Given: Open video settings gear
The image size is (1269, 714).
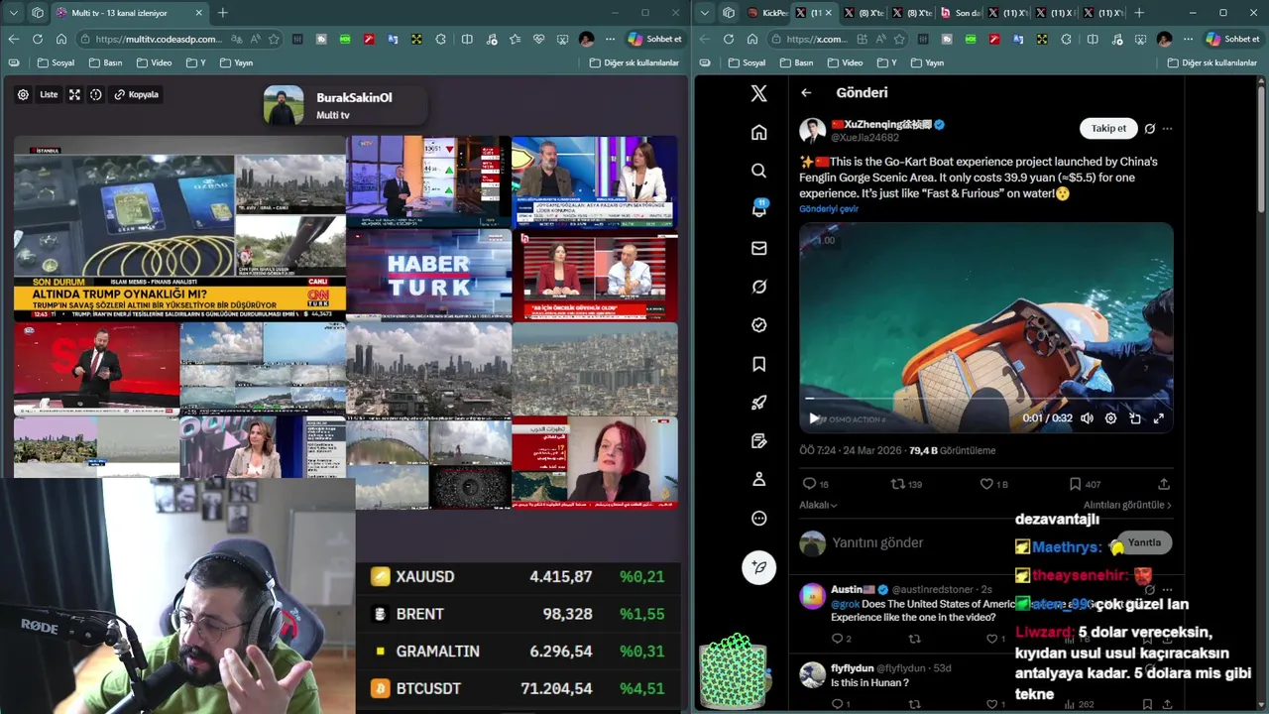Looking at the screenshot, I should pyautogui.click(x=1110, y=418).
